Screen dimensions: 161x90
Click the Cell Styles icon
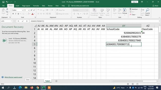coord(108,12)
